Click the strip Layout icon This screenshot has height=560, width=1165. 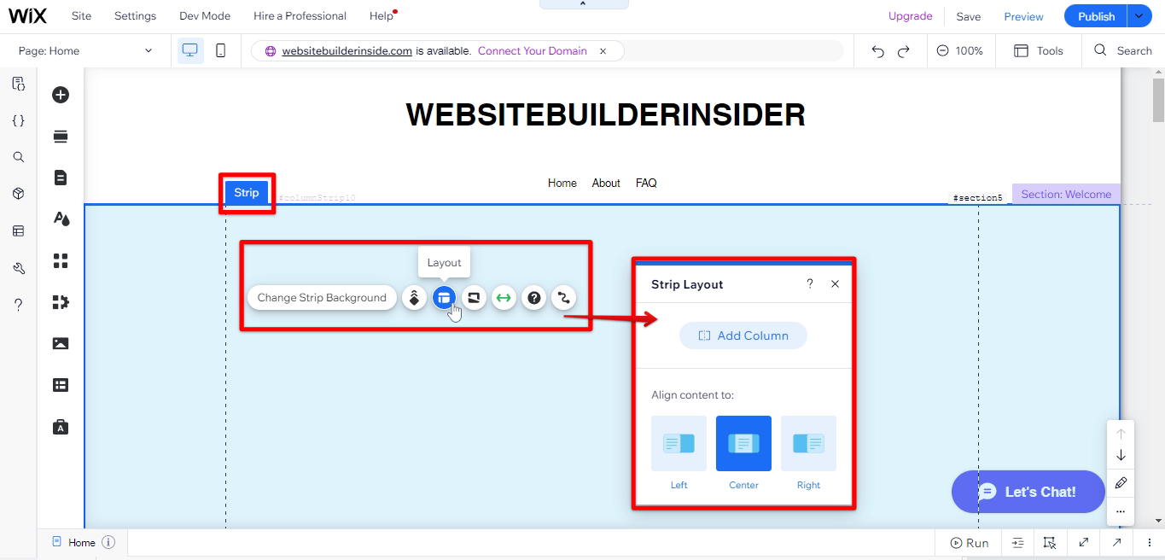pos(444,298)
